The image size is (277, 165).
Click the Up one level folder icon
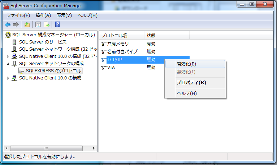(x=27, y=24)
